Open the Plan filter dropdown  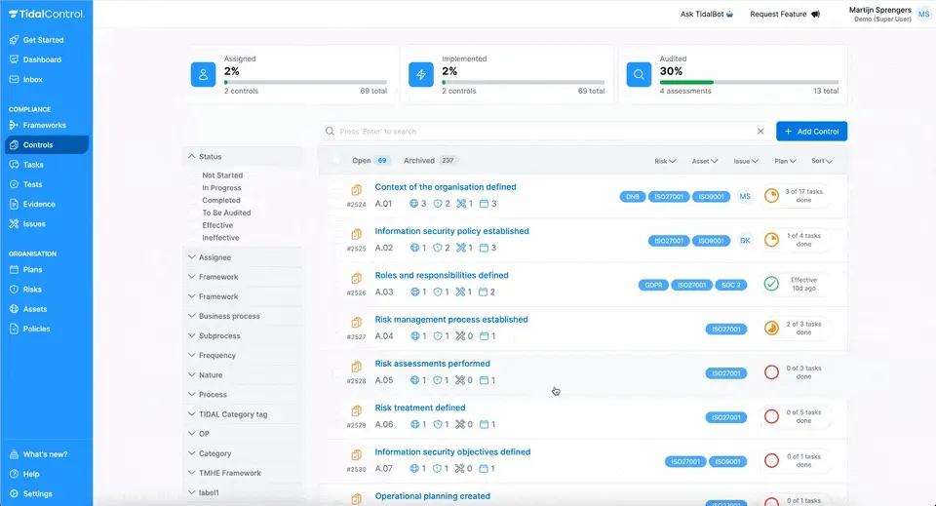point(786,161)
